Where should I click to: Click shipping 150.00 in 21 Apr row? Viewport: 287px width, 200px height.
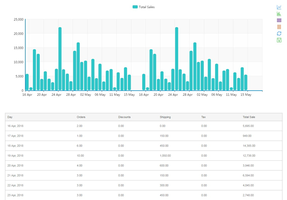(164, 176)
